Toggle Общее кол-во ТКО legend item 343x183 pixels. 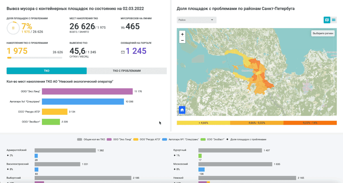point(91,139)
